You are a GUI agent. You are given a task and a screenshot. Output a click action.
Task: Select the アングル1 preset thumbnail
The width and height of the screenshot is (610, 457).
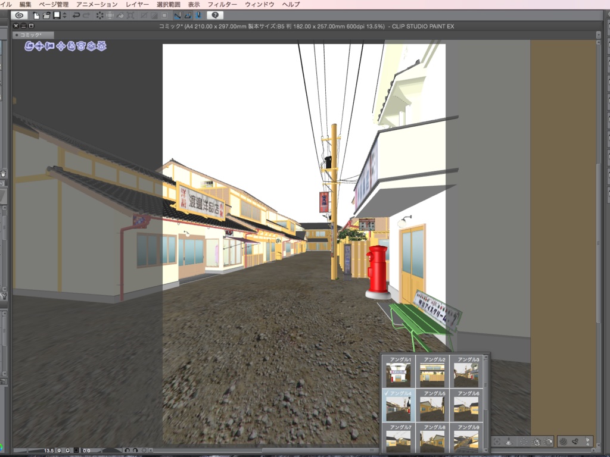click(400, 375)
